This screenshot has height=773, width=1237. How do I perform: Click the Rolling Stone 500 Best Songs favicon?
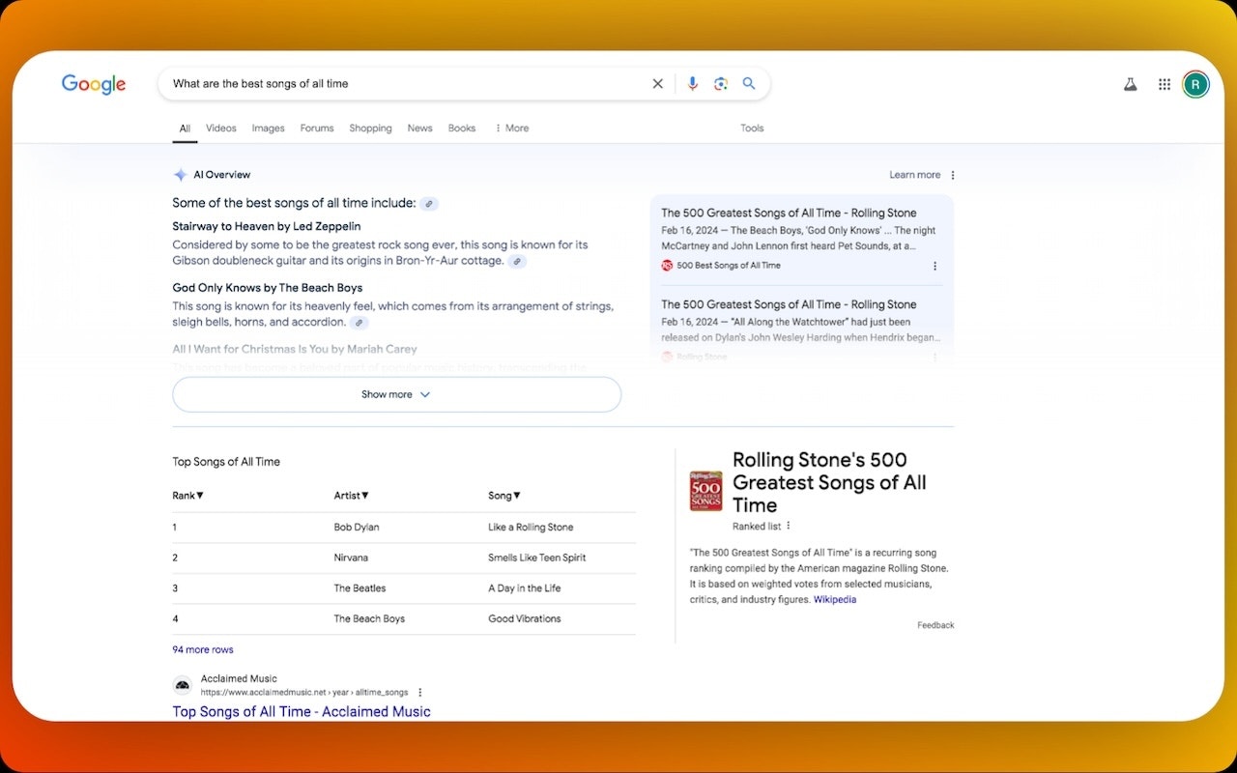tap(667, 266)
